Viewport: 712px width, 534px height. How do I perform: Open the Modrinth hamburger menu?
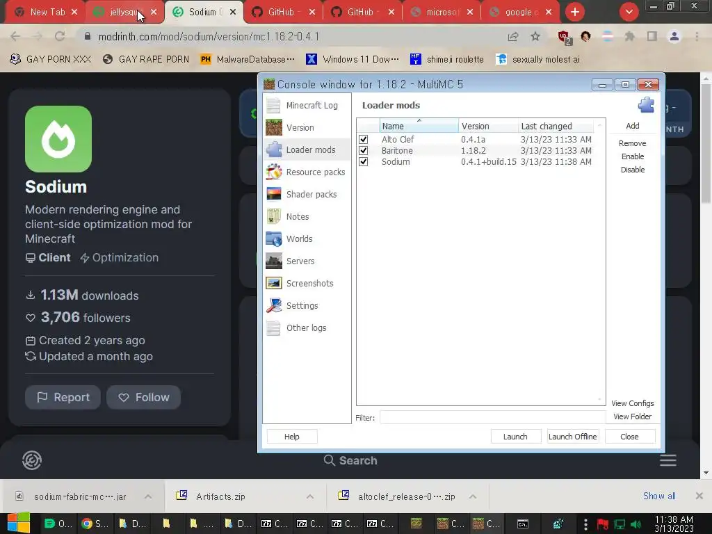tap(667, 460)
